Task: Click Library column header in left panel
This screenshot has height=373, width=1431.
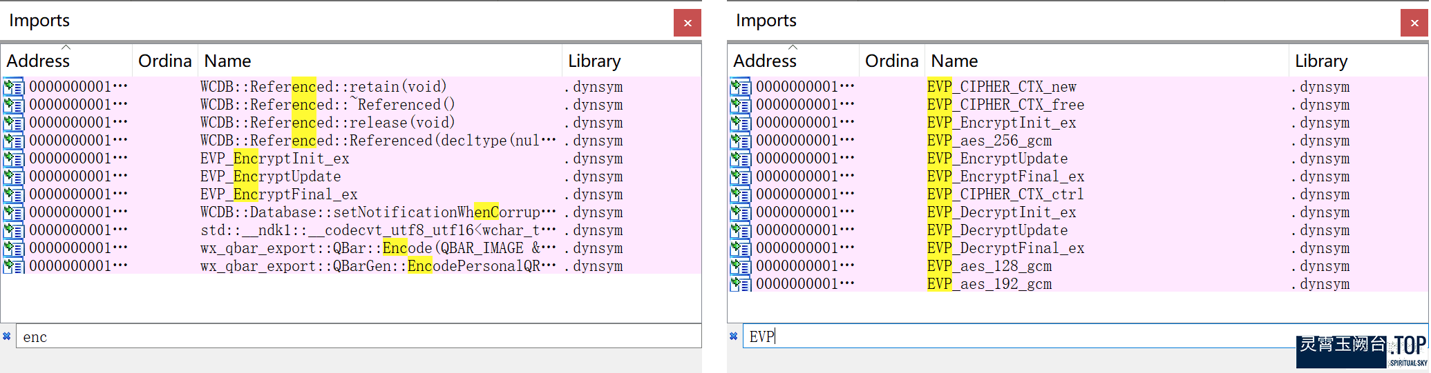Action: coord(594,61)
